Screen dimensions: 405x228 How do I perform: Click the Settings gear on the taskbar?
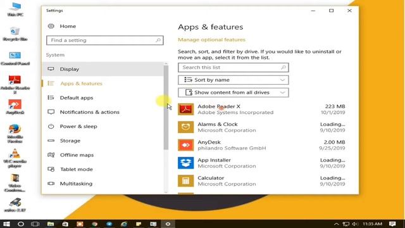coord(168,224)
